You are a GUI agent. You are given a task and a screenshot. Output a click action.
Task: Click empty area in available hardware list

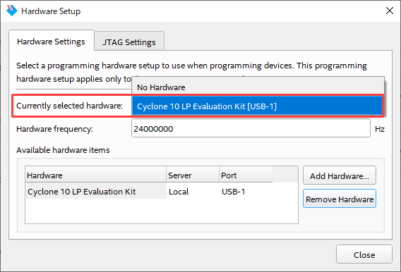[162, 211]
